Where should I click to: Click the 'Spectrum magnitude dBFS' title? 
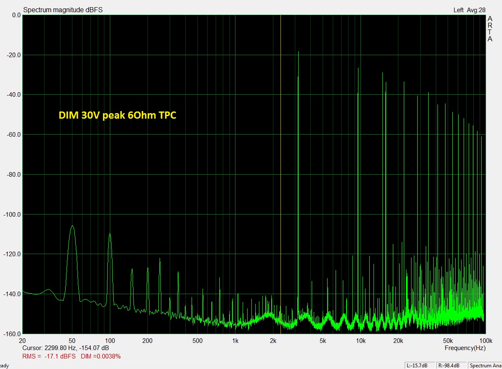tap(63, 10)
